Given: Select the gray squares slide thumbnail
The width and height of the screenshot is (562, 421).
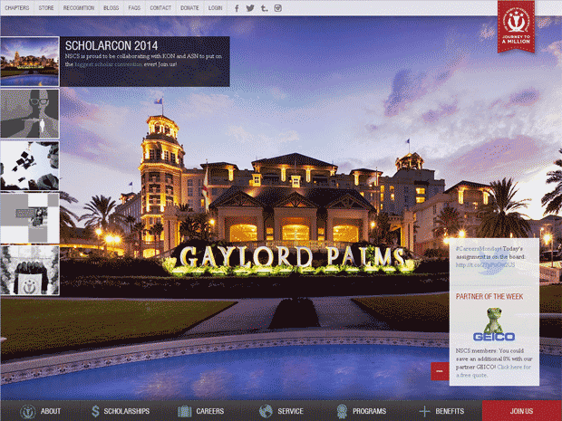Looking at the screenshot, I should pyautogui.click(x=30, y=217).
